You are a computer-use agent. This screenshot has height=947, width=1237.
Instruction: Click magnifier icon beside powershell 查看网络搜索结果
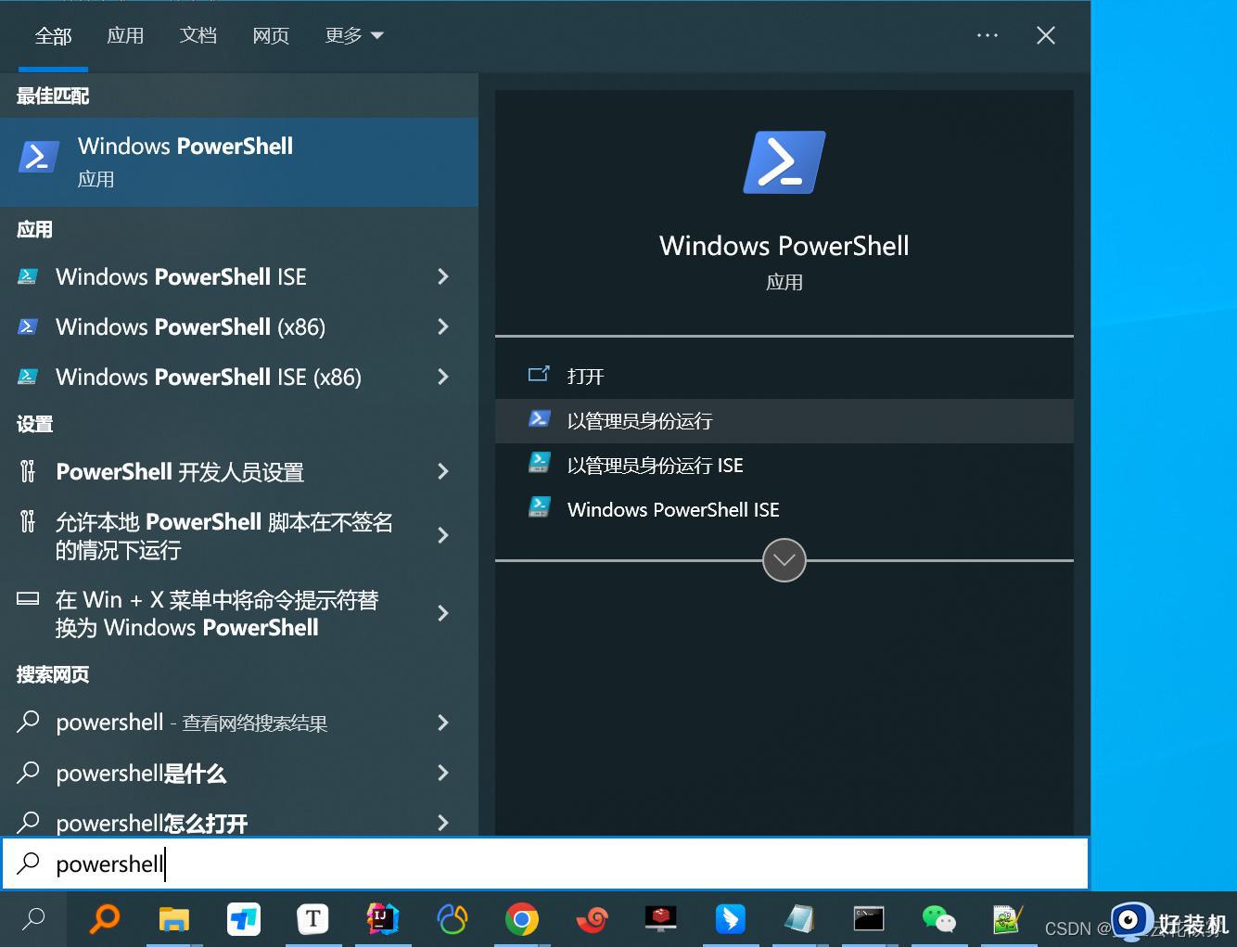(x=29, y=721)
